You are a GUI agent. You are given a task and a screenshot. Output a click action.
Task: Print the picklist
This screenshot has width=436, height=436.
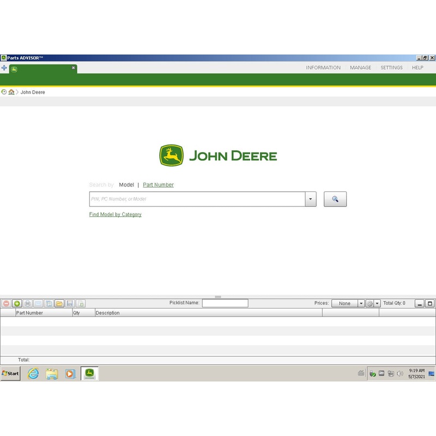tap(28, 304)
